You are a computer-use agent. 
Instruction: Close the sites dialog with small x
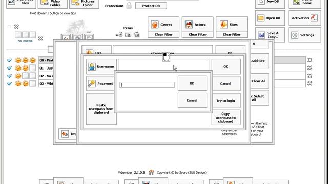[x=254, y=44]
